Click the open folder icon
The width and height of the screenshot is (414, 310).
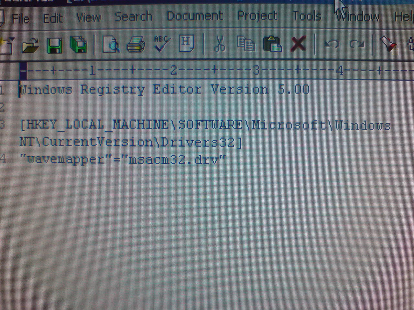pos(30,45)
